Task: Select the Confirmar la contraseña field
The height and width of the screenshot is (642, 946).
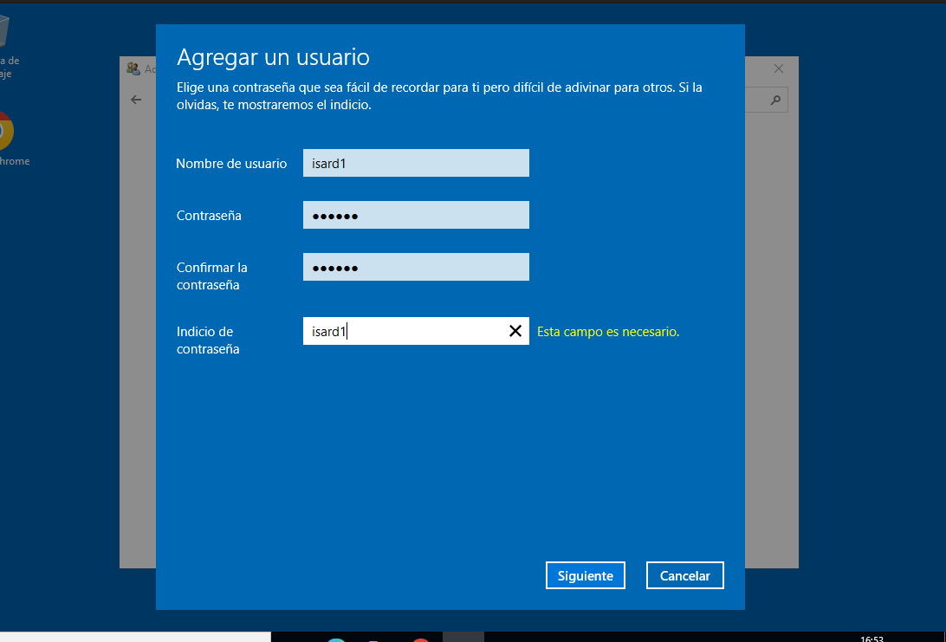Action: point(416,267)
